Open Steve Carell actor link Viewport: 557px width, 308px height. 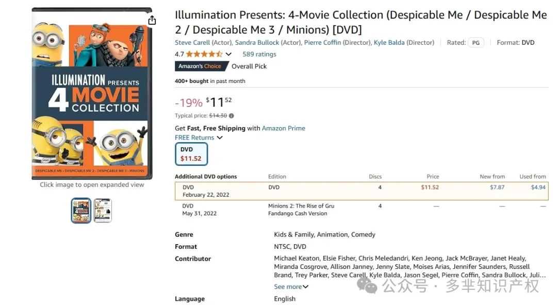[192, 43]
